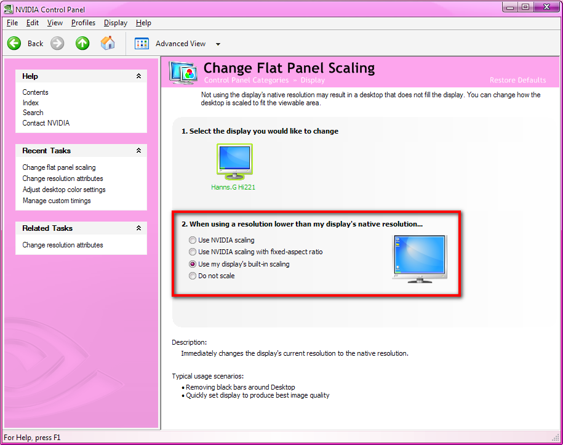Click the Help panel header
The height and width of the screenshot is (445, 563).
point(81,76)
